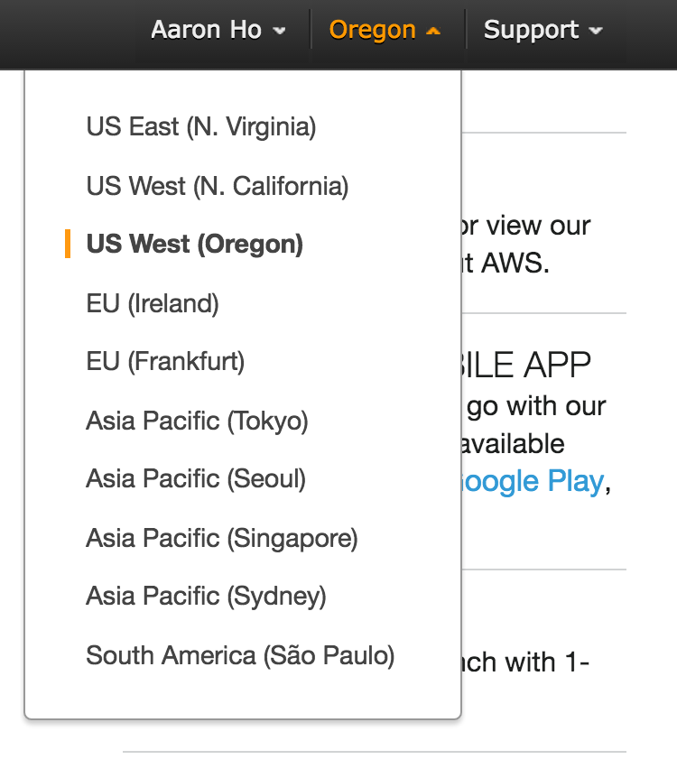Select the EU (Ireland) region
This screenshot has height=778, width=677.
pos(153,303)
